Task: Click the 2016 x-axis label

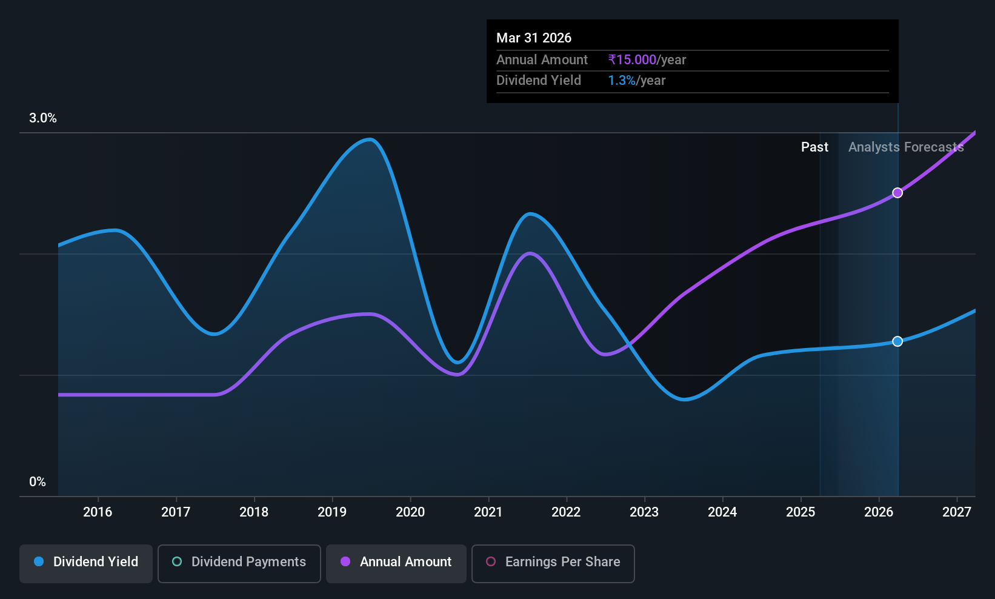Action: tap(98, 512)
